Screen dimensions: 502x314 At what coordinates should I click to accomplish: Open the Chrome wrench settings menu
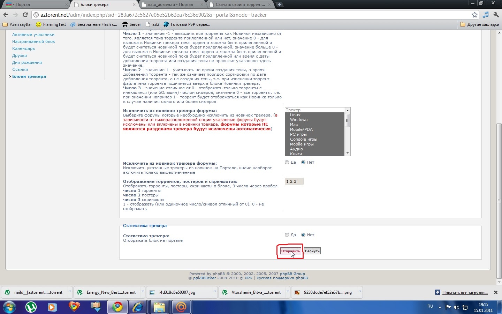[x=496, y=15]
